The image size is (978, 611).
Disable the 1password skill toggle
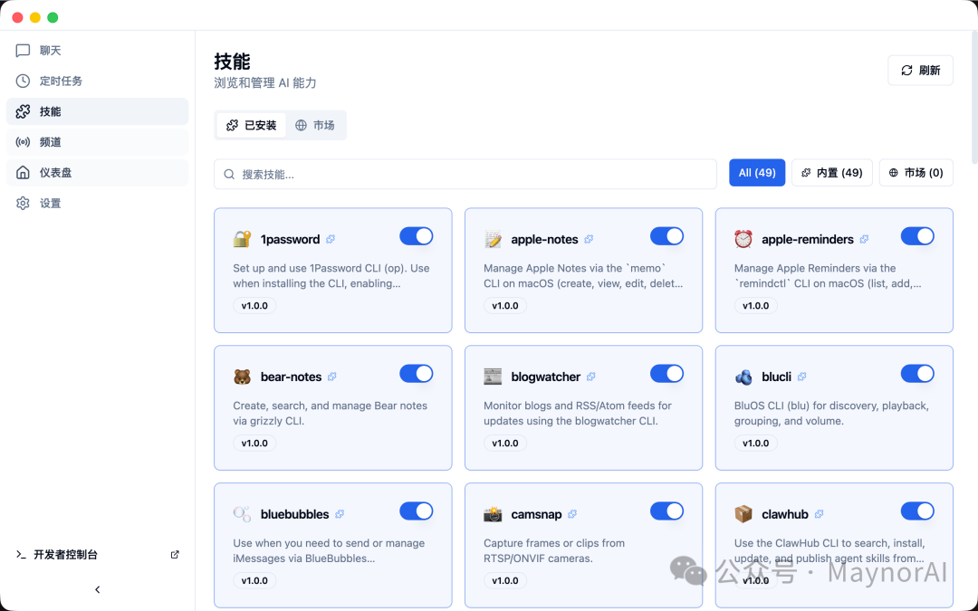click(x=416, y=235)
